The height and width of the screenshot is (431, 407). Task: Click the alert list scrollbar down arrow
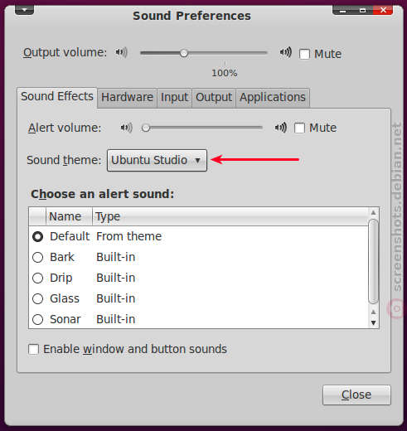(373, 322)
